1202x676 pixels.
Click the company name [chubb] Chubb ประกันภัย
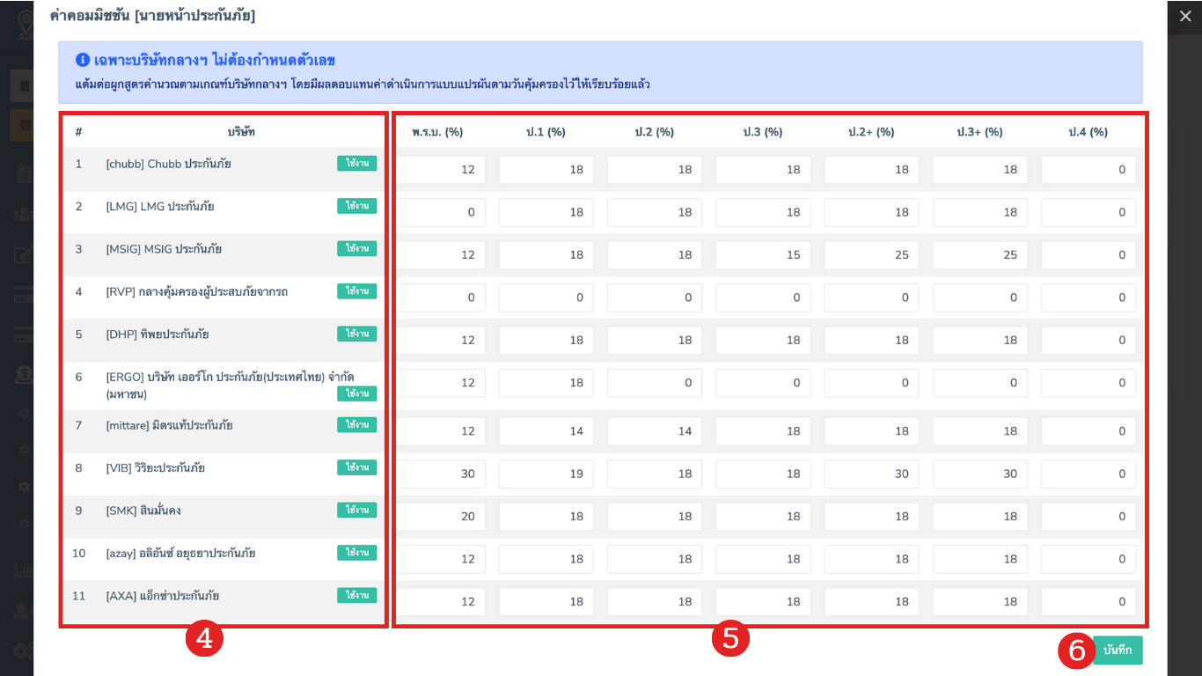tap(169, 164)
